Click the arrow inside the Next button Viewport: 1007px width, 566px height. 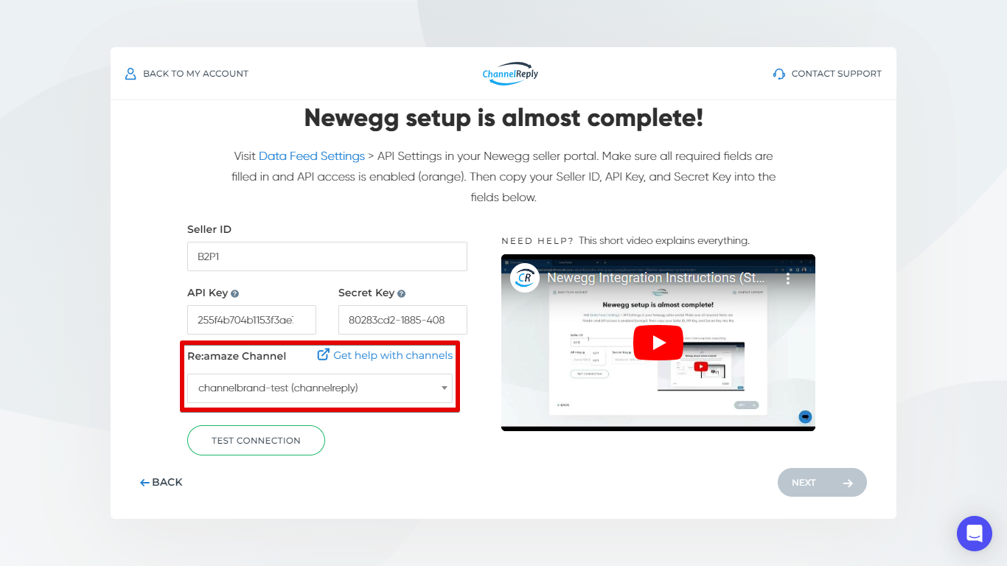point(848,483)
